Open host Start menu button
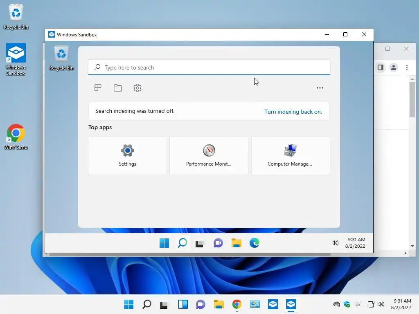The width and height of the screenshot is (419, 314). point(128,304)
